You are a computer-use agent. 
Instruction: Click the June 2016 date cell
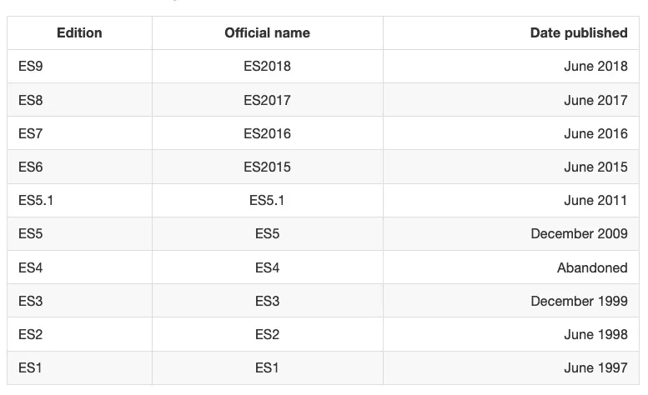pos(595,133)
